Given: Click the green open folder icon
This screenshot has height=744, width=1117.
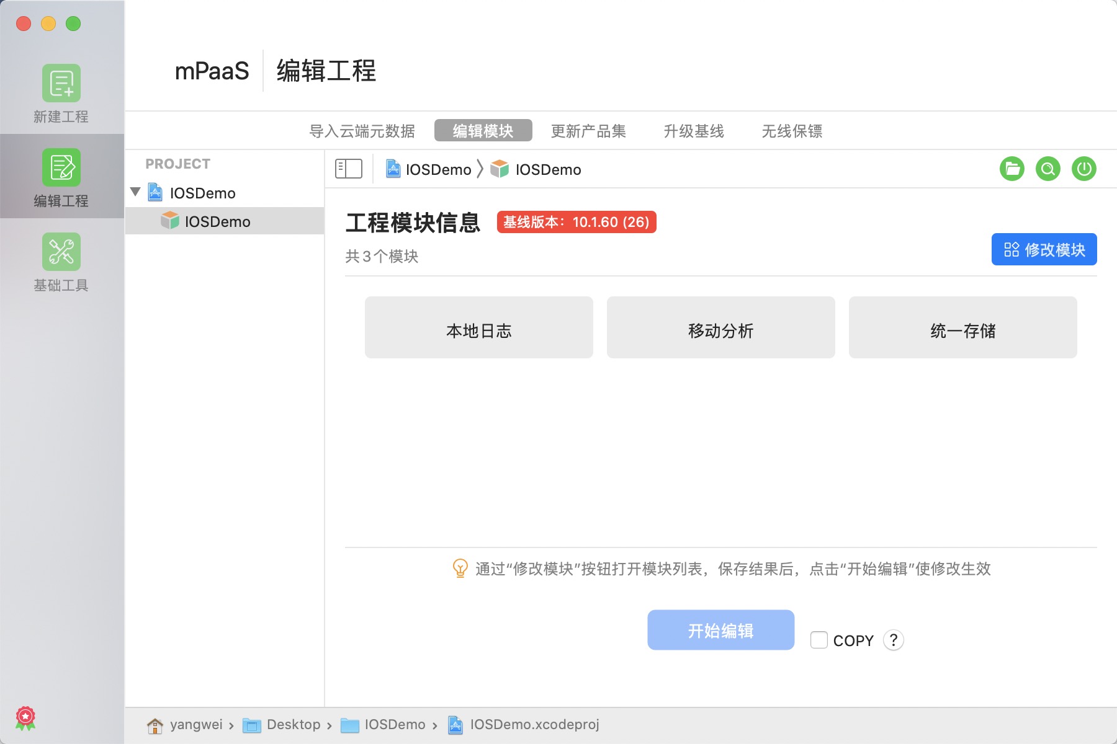Looking at the screenshot, I should (1011, 169).
